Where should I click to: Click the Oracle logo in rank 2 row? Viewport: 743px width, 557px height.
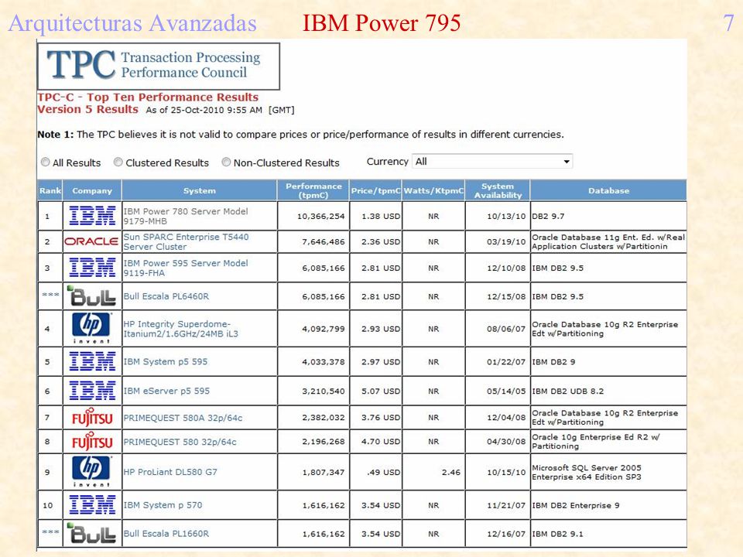click(91, 241)
